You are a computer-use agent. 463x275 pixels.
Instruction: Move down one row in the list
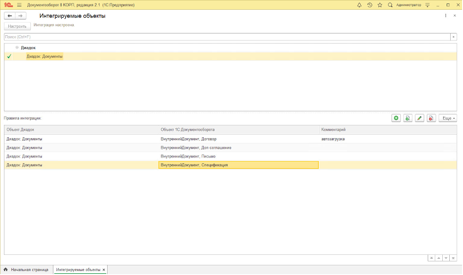pyautogui.click(x=446, y=258)
